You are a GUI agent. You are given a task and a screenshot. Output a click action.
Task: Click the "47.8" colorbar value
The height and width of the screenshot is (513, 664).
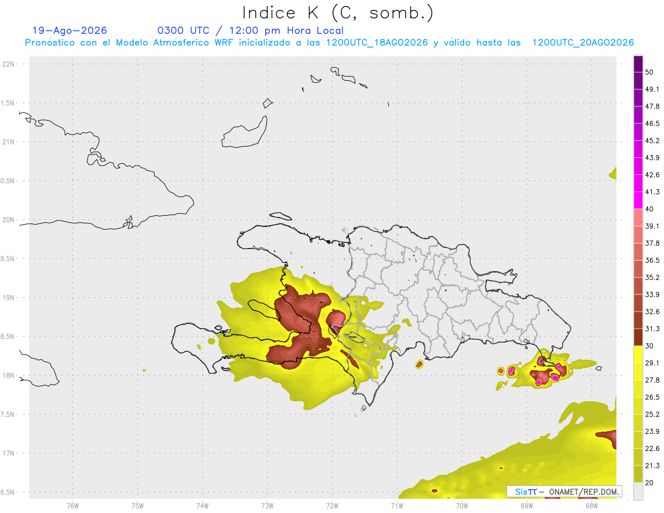(652, 106)
